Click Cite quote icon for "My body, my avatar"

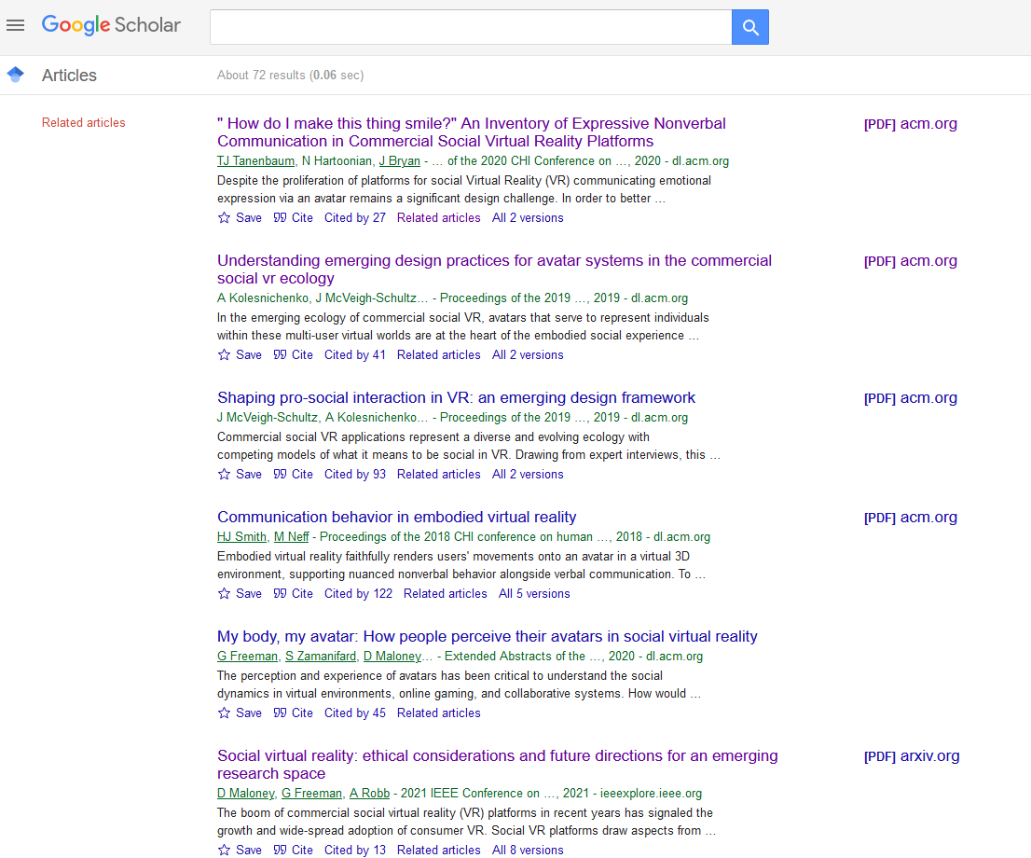click(280, 713)
